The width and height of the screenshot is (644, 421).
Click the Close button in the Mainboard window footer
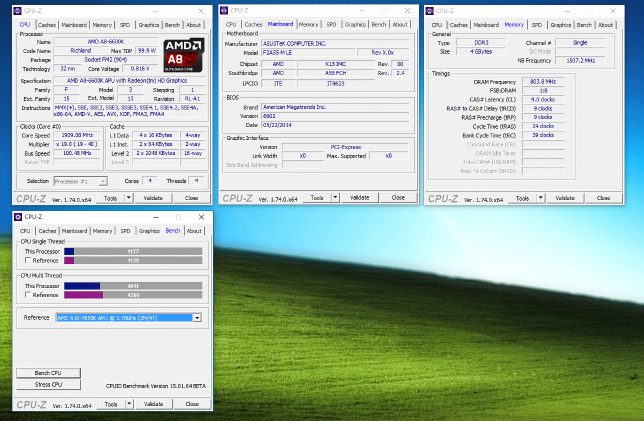(x=398, y=197)
